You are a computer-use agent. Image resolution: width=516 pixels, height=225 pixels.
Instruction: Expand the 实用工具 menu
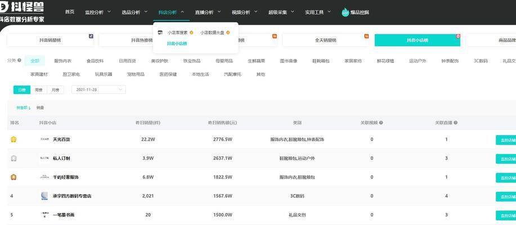[318, 12]
